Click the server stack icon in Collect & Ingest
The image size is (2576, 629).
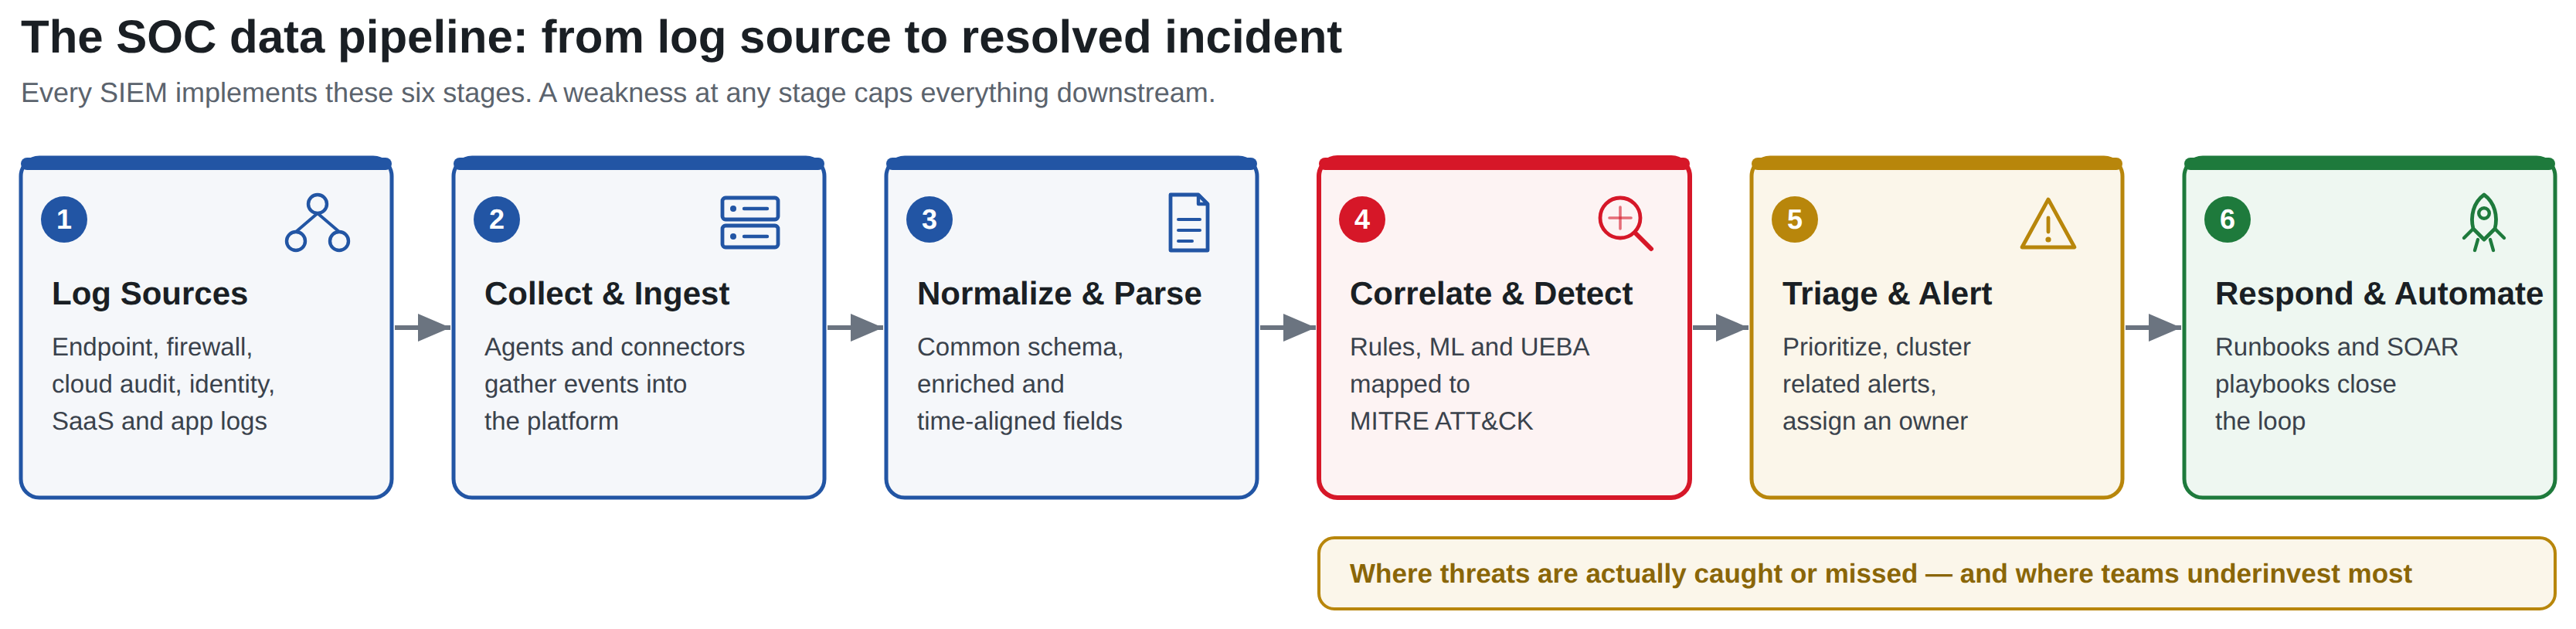(x=750, y=222)
